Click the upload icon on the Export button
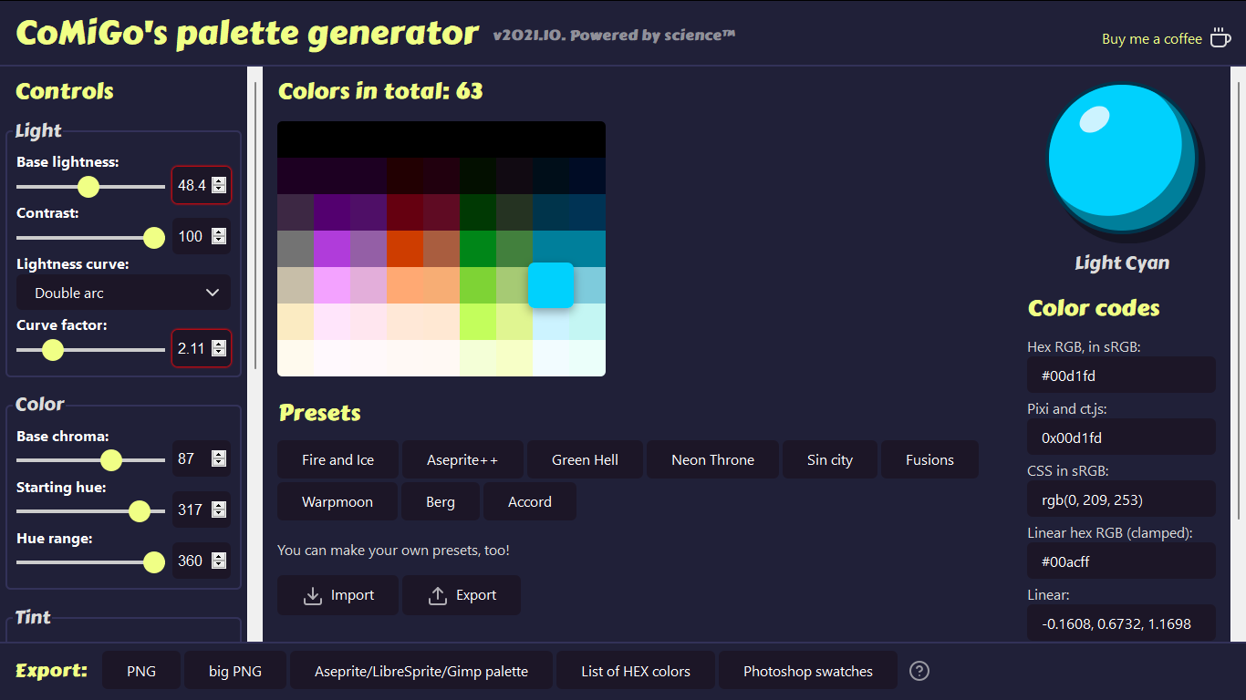This screenshot has width=1246, height=700. click(x=437, y=595)
